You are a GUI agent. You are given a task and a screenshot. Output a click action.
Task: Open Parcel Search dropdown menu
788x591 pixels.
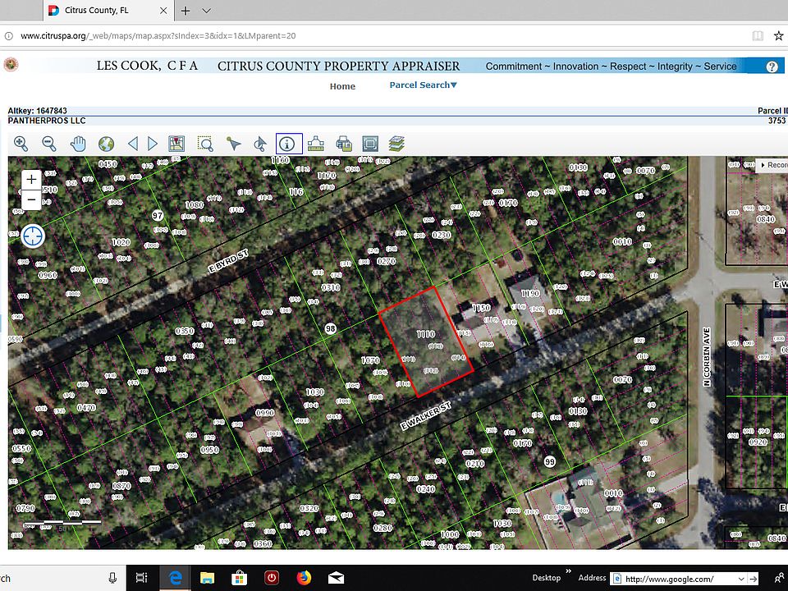coord(424,85)
